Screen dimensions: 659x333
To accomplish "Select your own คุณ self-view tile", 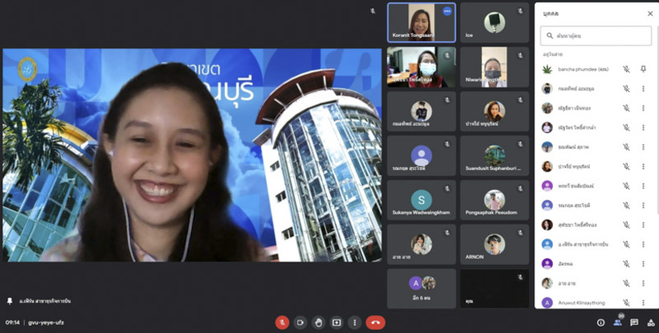I will pos(494,289).
